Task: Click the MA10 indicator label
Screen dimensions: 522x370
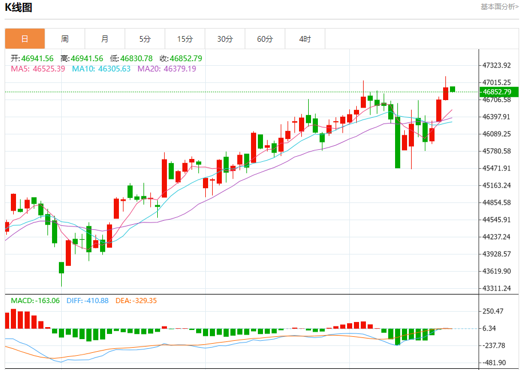Action: tap(101, 69)
